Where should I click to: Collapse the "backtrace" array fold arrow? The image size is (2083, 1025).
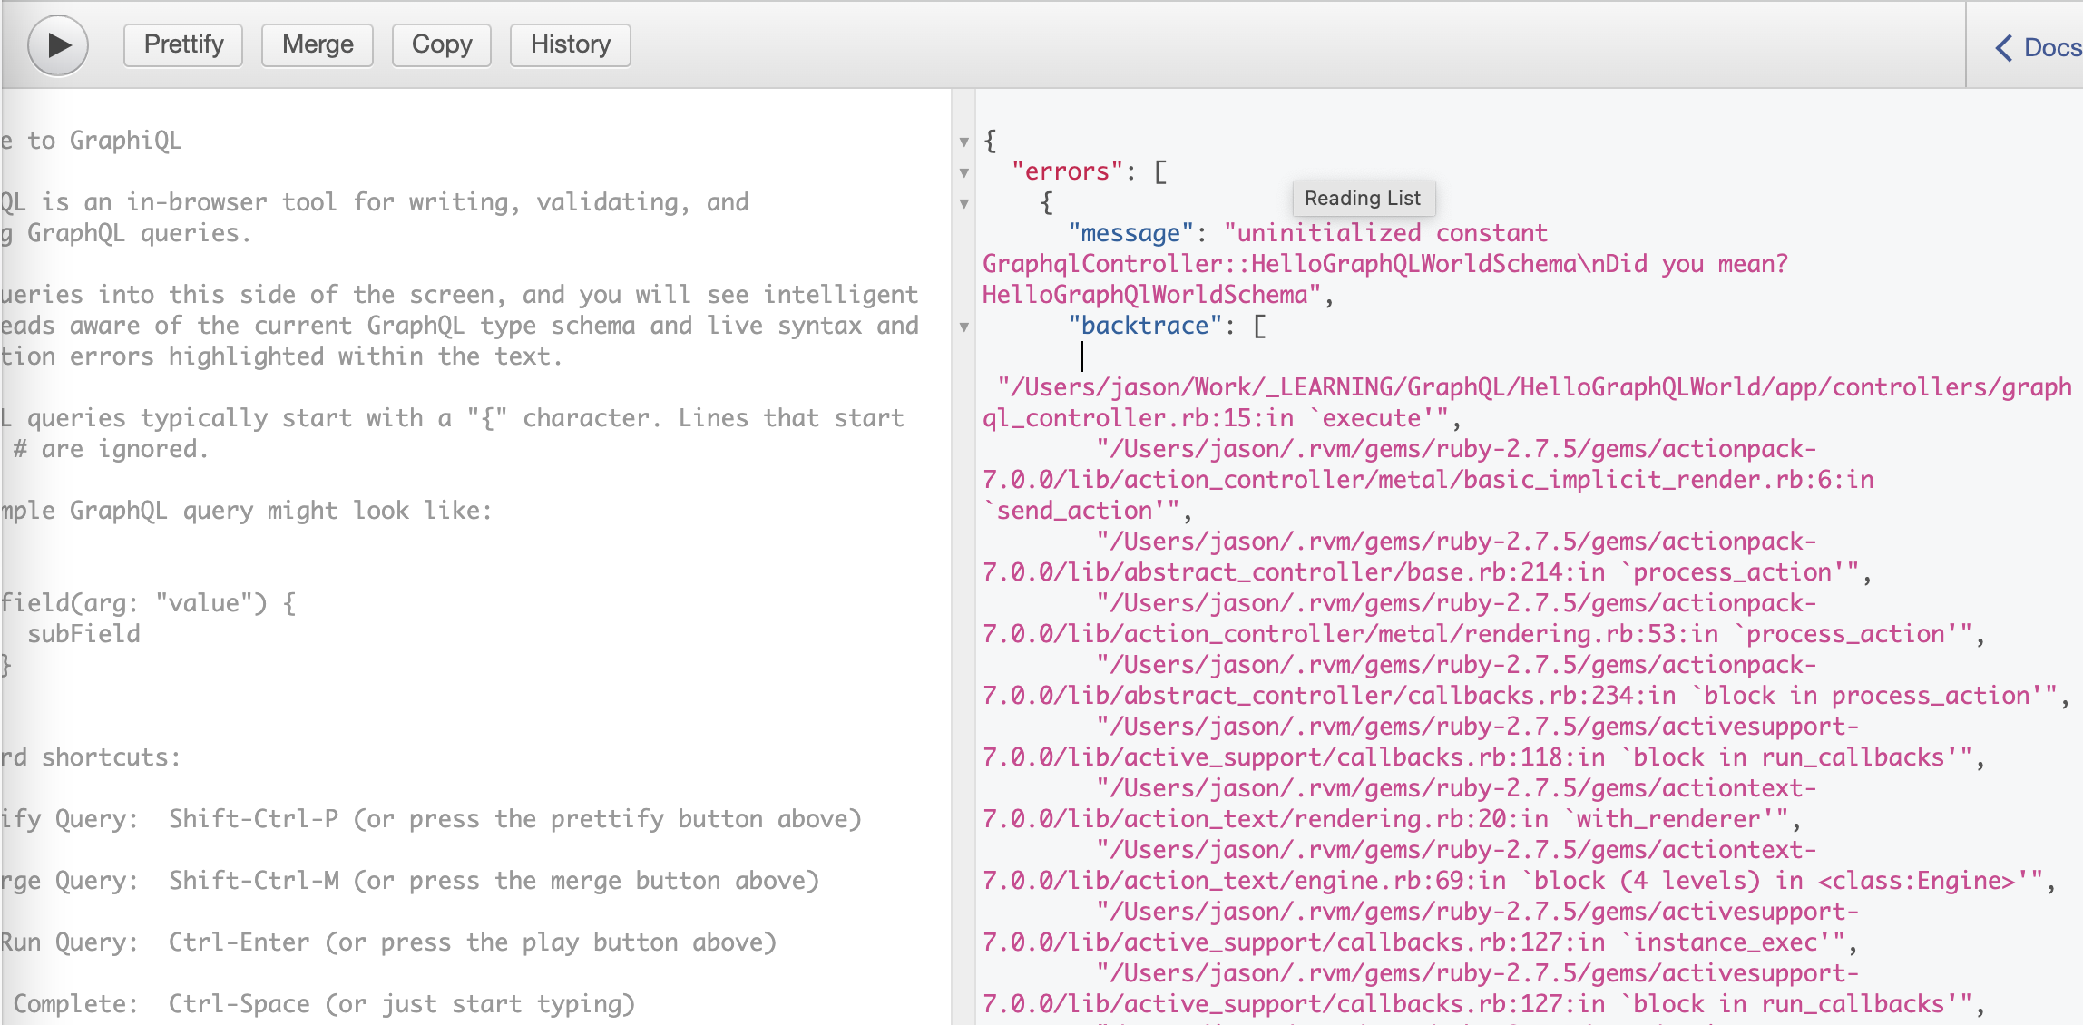963,327
